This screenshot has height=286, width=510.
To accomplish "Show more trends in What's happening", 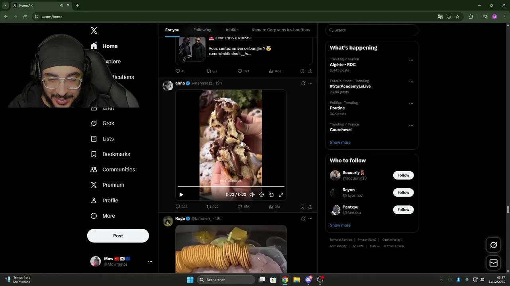I will (340, 142).
